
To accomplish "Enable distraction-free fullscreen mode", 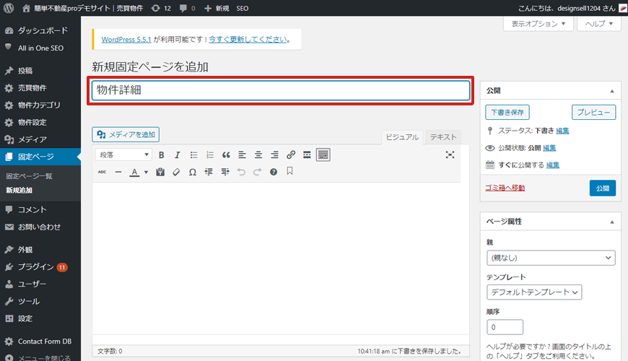I will click(x=450, y=155).
